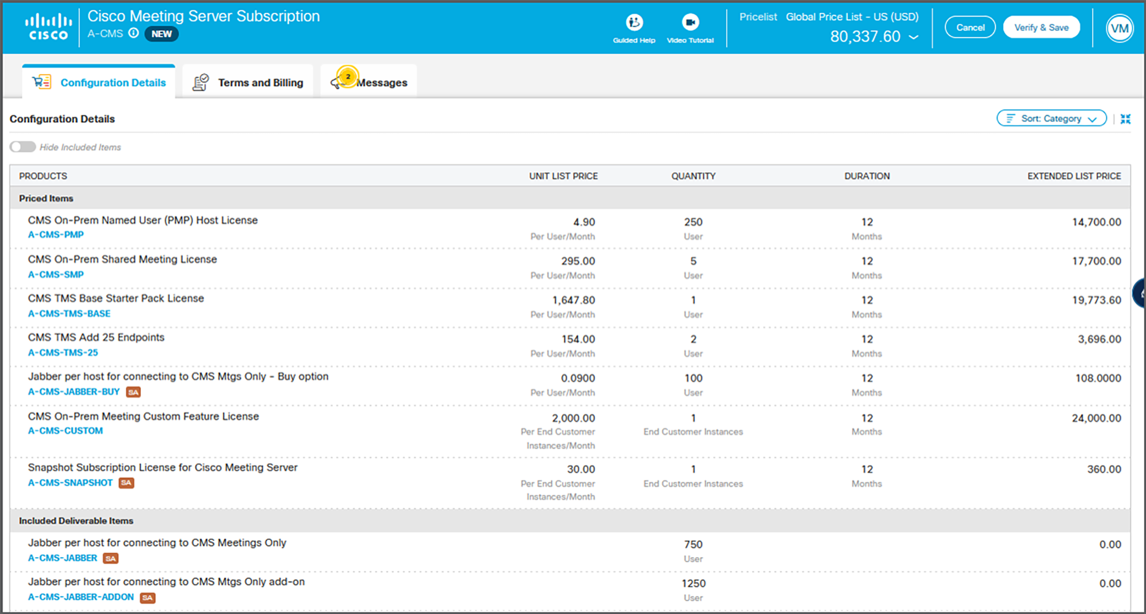Switch to Configuration Details tab

click(99, 82)
